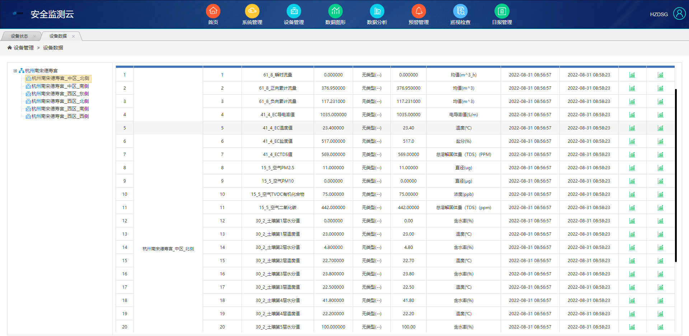Screen dimensions: 689x336
Task: Click first chart icon for 61_8_正向累计流量 row
Action: pyautogui.click(x=632, y=88)
